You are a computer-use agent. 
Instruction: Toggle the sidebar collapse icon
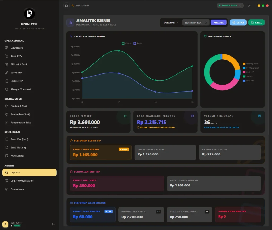pyautogui.click(x=66, y=6)
